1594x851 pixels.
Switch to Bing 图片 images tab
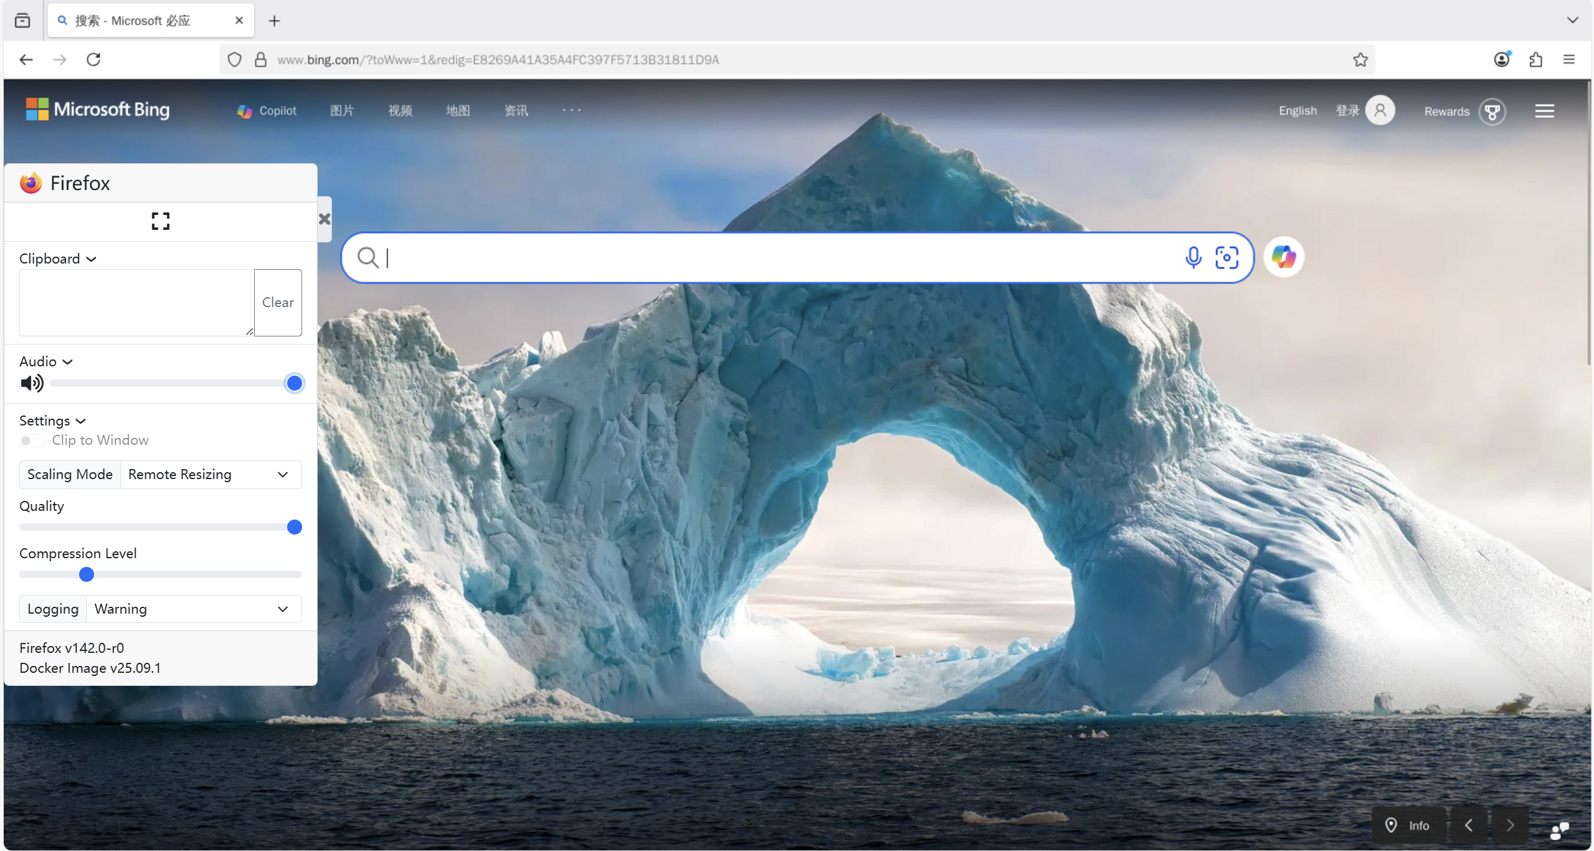tap(343, 110)
